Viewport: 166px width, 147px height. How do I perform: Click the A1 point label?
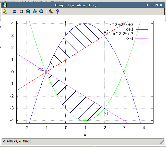(x=106, y=114)
